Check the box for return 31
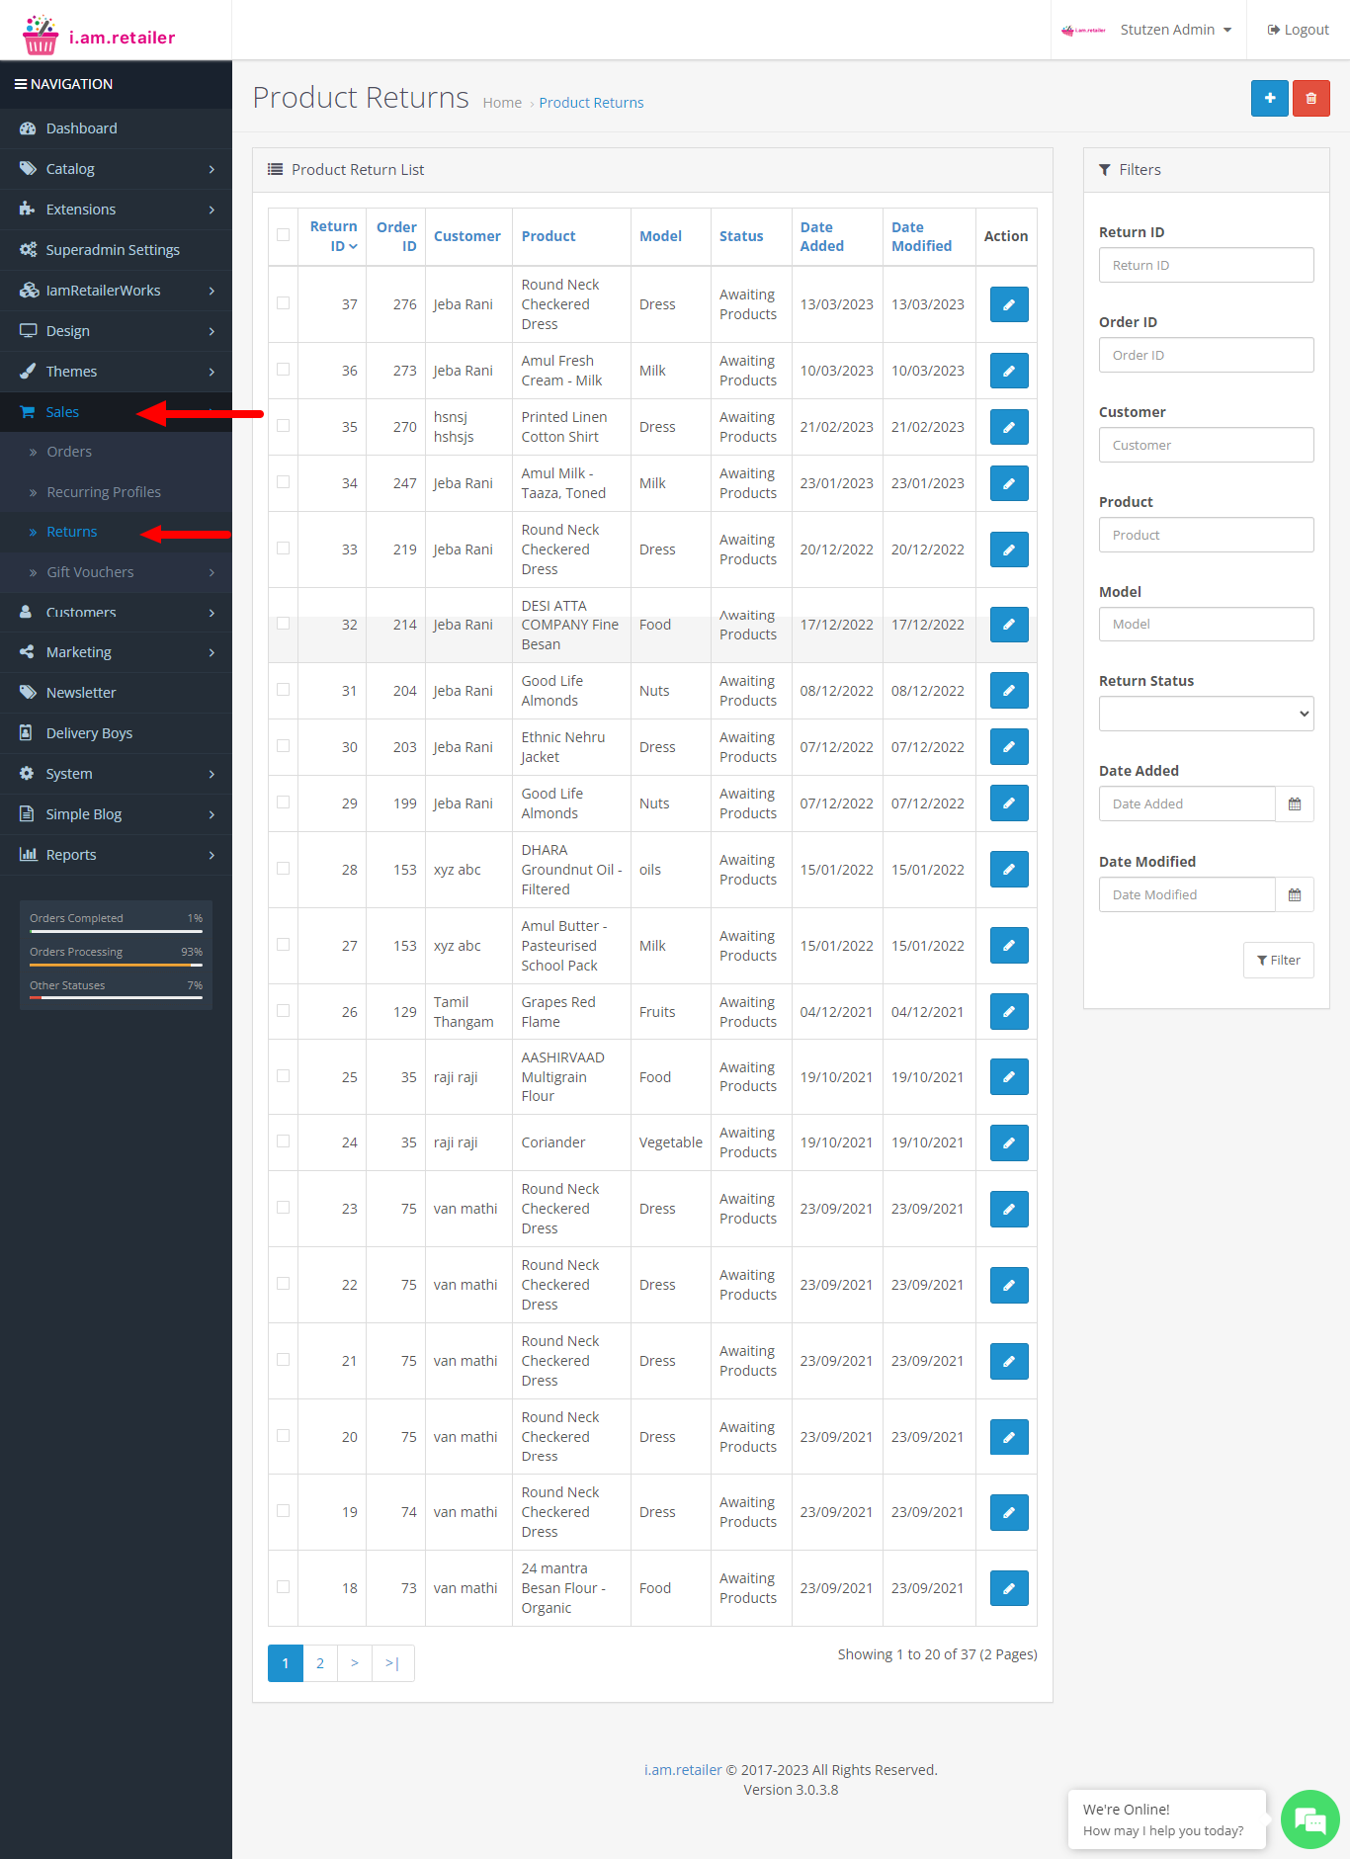Viewport: 1350px width, 1859px height. click(x=284, y=690)
